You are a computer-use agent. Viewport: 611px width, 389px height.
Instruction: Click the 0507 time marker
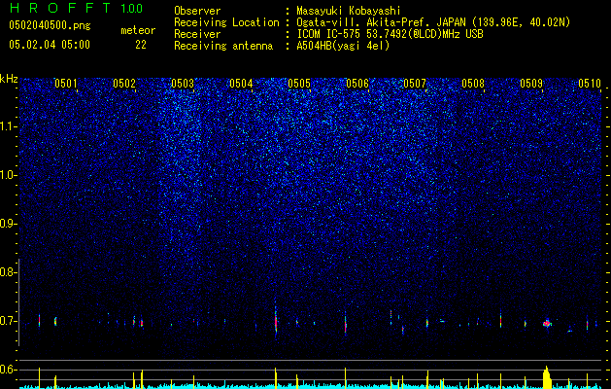[415, 83]
